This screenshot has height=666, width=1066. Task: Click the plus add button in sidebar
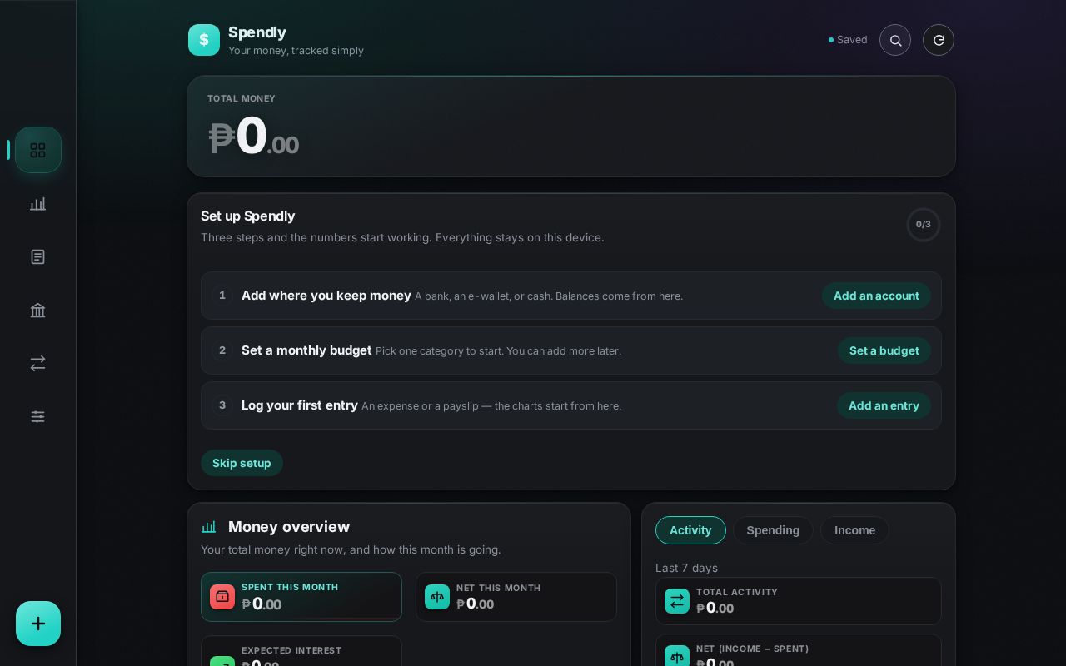tap(38, 624)
